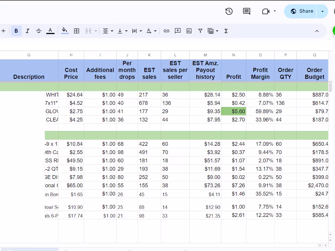335x251 pixels.
Task: Create a filter with funnel icon
Action: pyautogui.click(x=200, y=31)
